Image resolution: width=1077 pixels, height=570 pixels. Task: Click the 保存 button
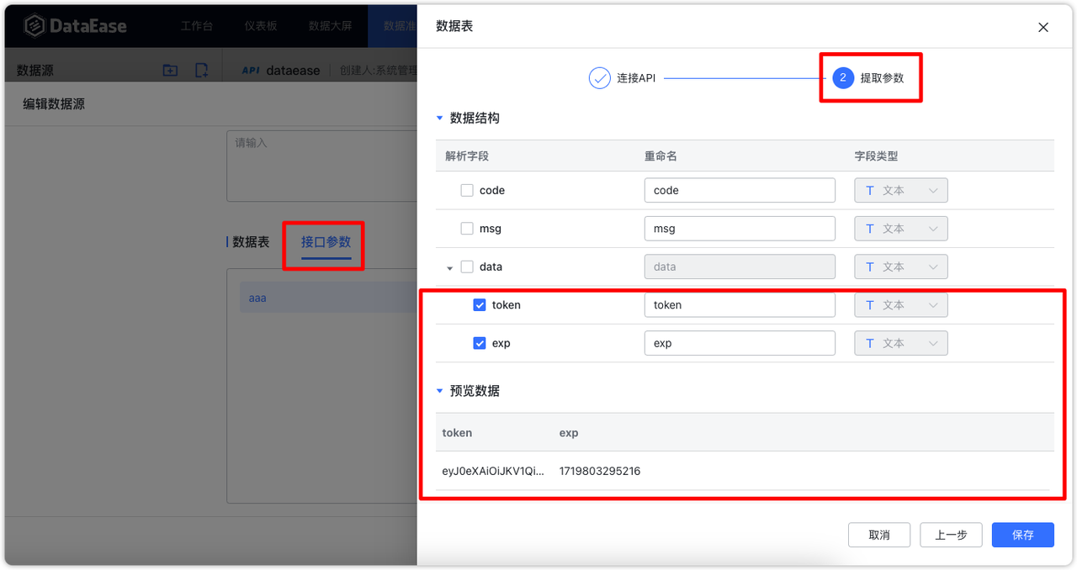click(1022, 535)
